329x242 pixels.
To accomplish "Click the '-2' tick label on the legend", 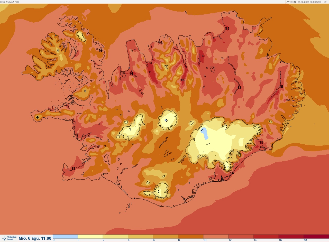I will 54,240.
